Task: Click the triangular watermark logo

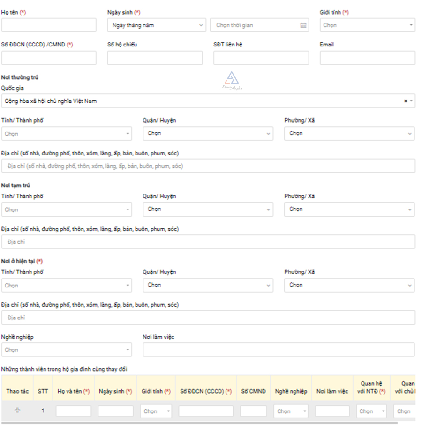Action: (x=232, y=79)
